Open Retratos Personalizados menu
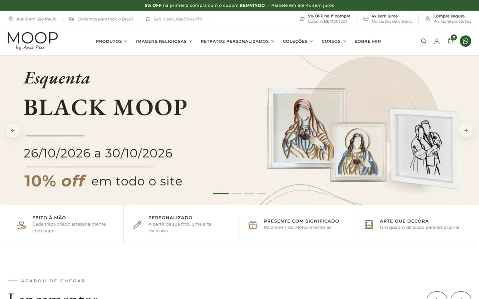The width and height of the screenshot is (479, 299). 235,41
